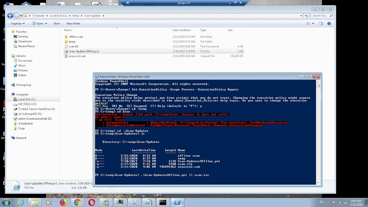The image size is (368, 207).
Task: Open the Pictures library
Action: [x=23, y=70]
